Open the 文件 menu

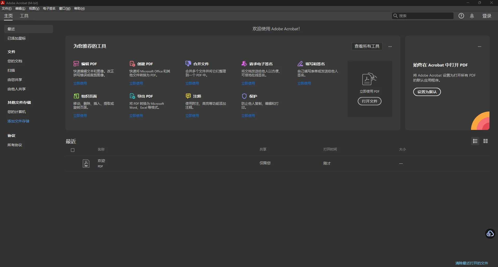(7, 9)
